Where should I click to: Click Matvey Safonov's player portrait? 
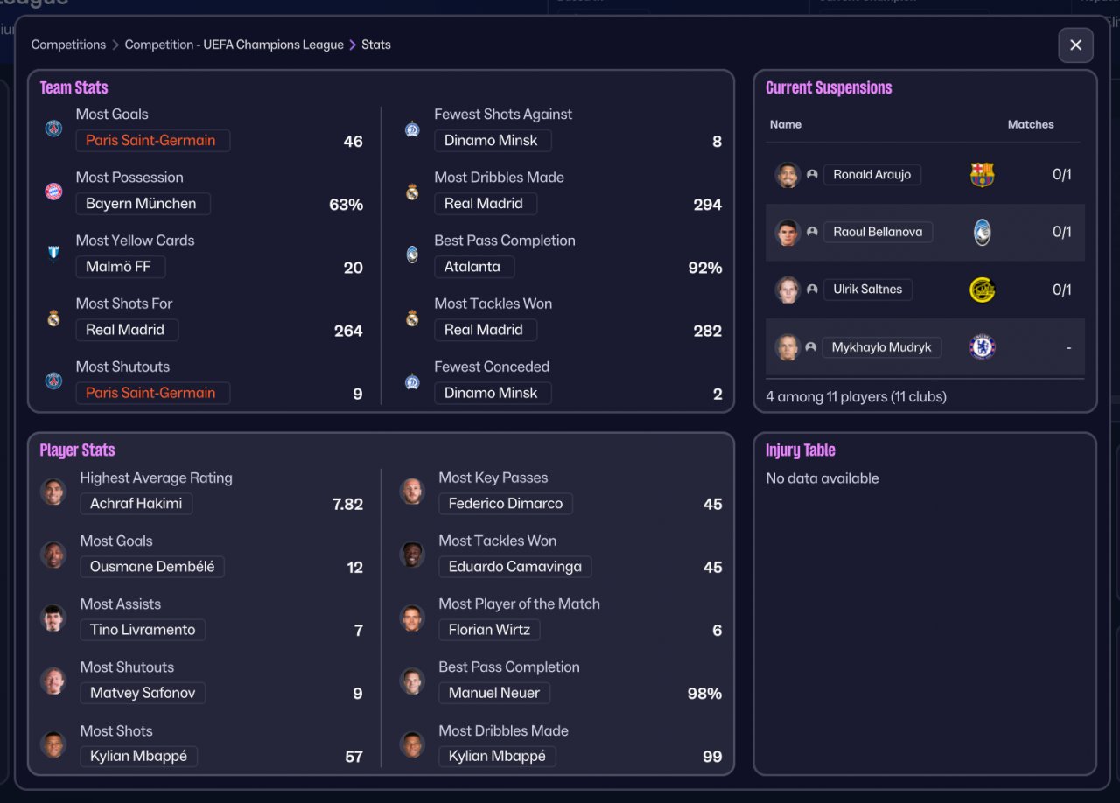click(x=53, y=681)
